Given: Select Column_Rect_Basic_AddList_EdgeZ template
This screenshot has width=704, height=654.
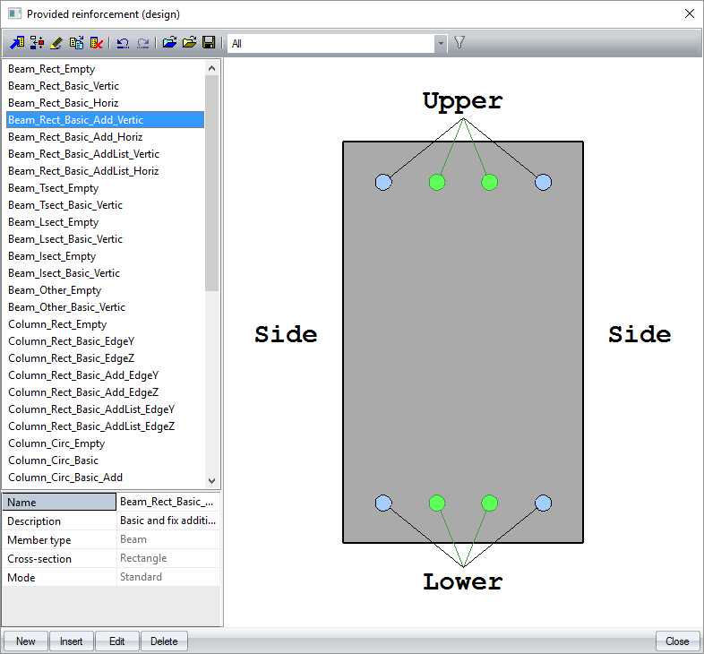Looking at the screenshot, I should pyautogui.click(x=106, y=426).
